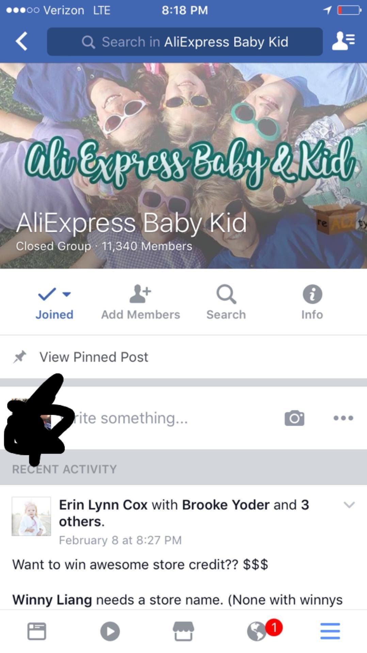Tap the camera icon to add photo
This screenshot has height=653, width=367.
[294, 418]
